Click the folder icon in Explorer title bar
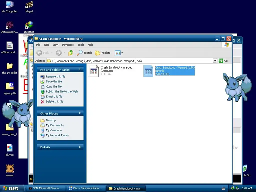256x192 pixels. coord(36,39)
